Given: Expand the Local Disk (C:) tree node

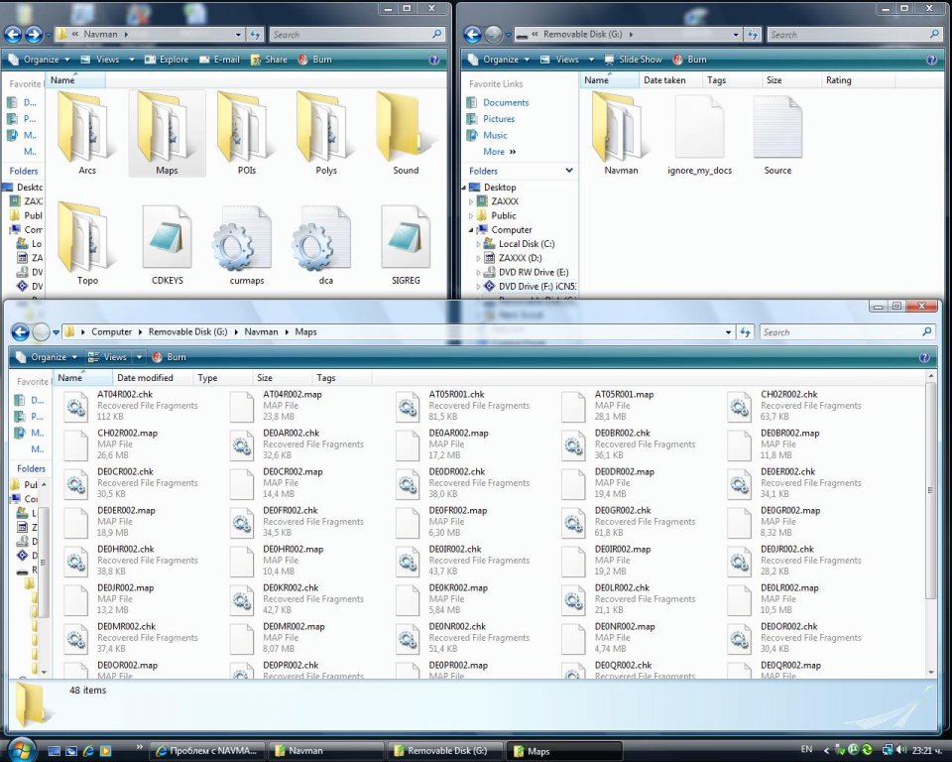Looking at the screenshot, I should click(479, 244).
